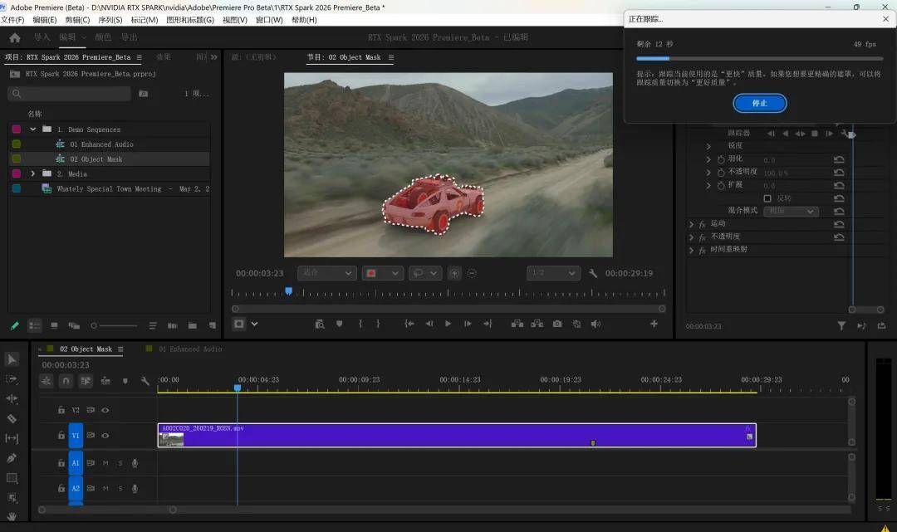Mute the A1 audio track
Screen dimensions: 897x532
click(x=105, y=463)
